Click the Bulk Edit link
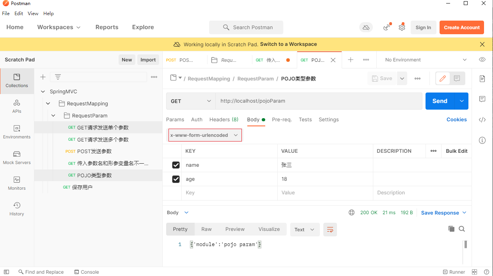 click(456, 151)
